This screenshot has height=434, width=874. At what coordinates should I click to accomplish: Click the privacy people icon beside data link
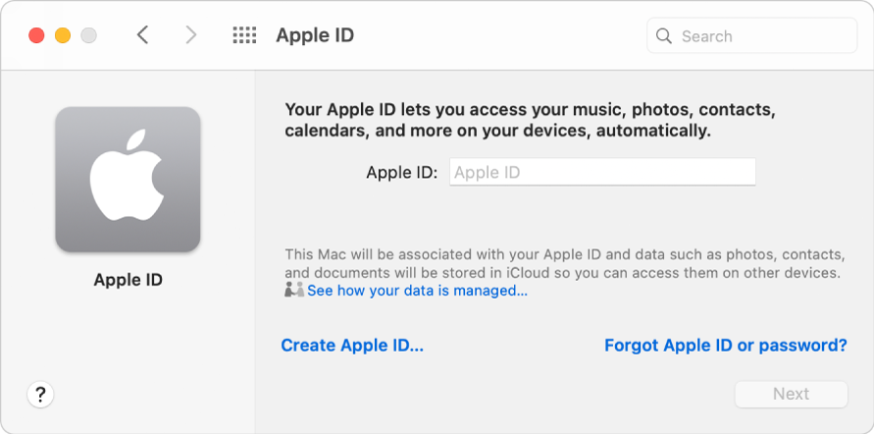click(294, 291)
